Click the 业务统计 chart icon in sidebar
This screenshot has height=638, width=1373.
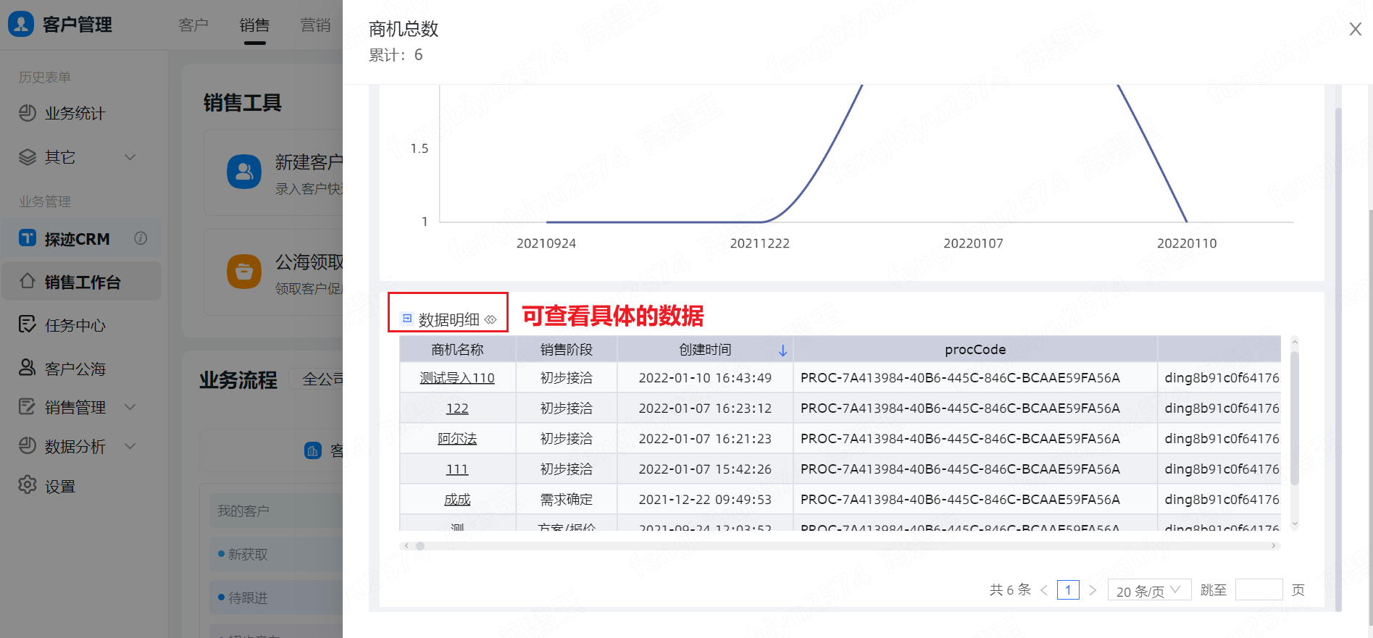coord(28,113)
